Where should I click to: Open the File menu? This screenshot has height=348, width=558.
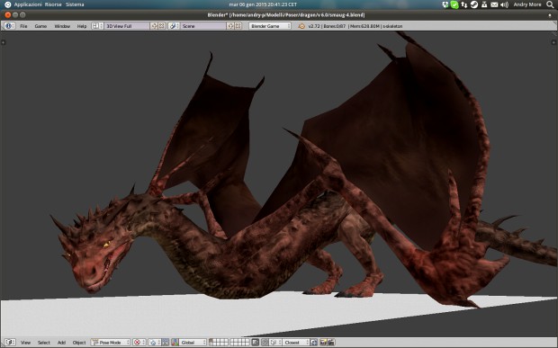pyautogui.click(x=23, y=26)
